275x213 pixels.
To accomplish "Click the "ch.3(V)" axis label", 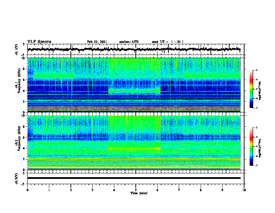I will coord(17,179).
